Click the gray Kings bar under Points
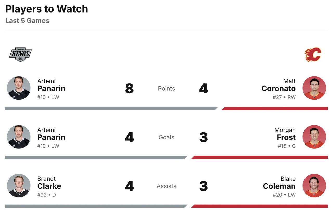Screen dimensions: 333x213 pyautogui.click(x=111, y=108)
